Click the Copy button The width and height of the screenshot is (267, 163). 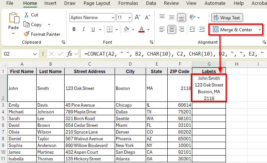33,25
